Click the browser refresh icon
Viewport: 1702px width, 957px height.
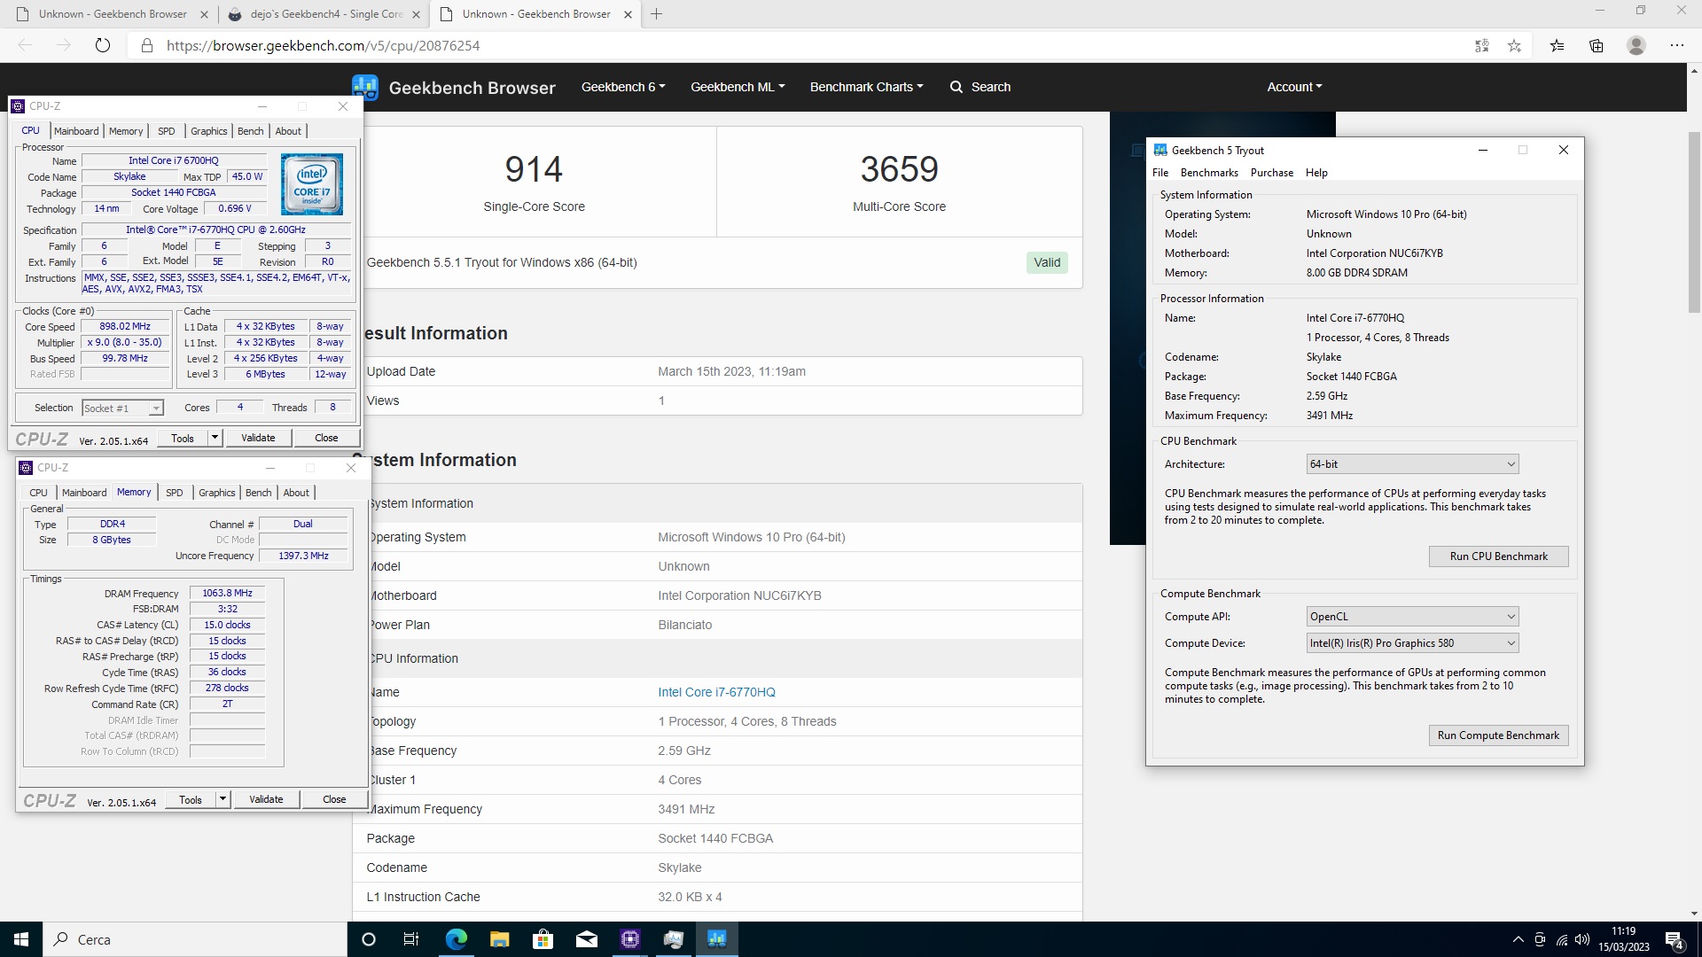click(x=103, y=45)
